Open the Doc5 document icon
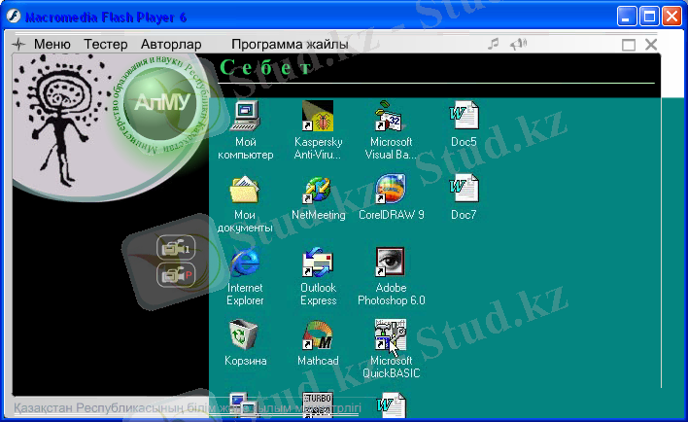The height and width of the screenshot is (422, 688). 464,116
